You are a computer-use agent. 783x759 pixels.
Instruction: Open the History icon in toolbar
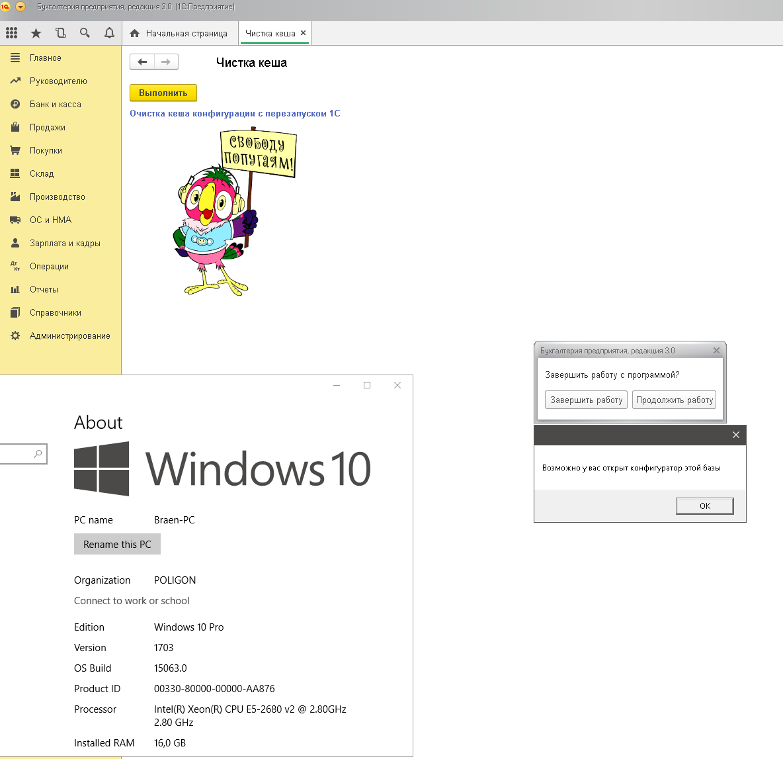(60, 33)
